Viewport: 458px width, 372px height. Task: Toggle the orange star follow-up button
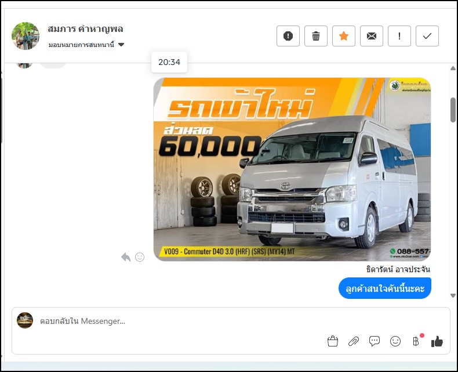(x=344, y=36)
